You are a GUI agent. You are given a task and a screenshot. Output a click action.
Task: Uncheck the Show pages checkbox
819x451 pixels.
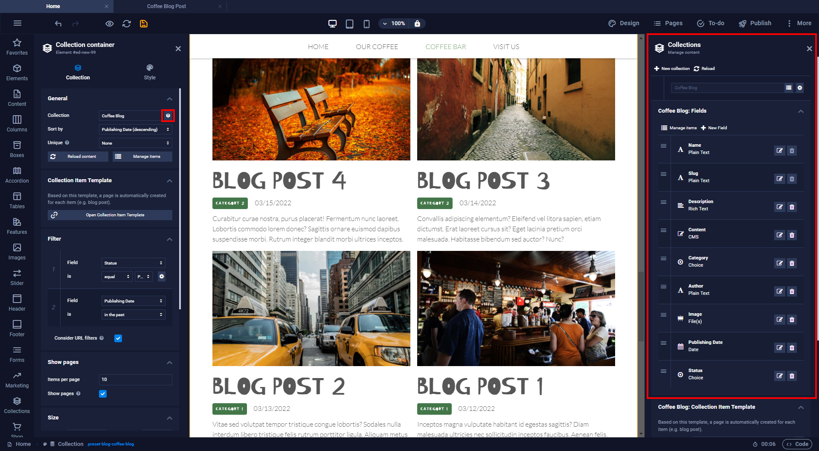point(103,394)
